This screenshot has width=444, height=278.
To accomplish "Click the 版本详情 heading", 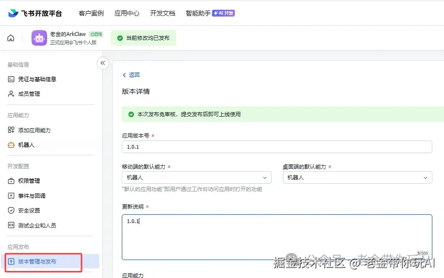I will coord(136,91).
